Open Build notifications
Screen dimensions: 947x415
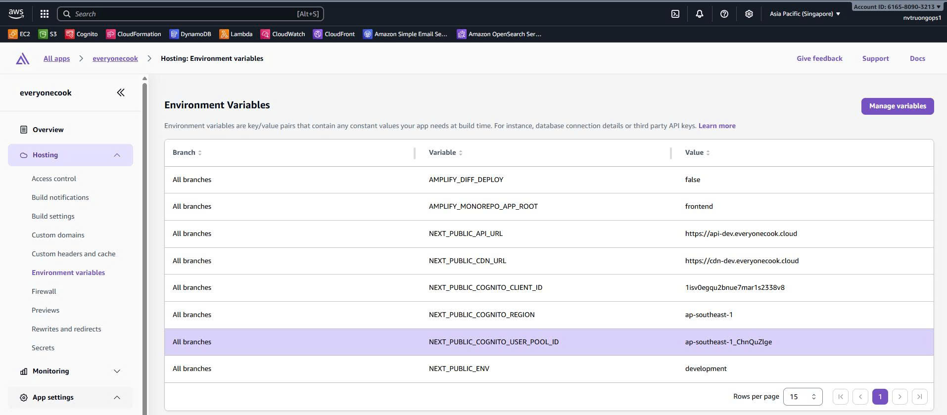click(60, 197)
